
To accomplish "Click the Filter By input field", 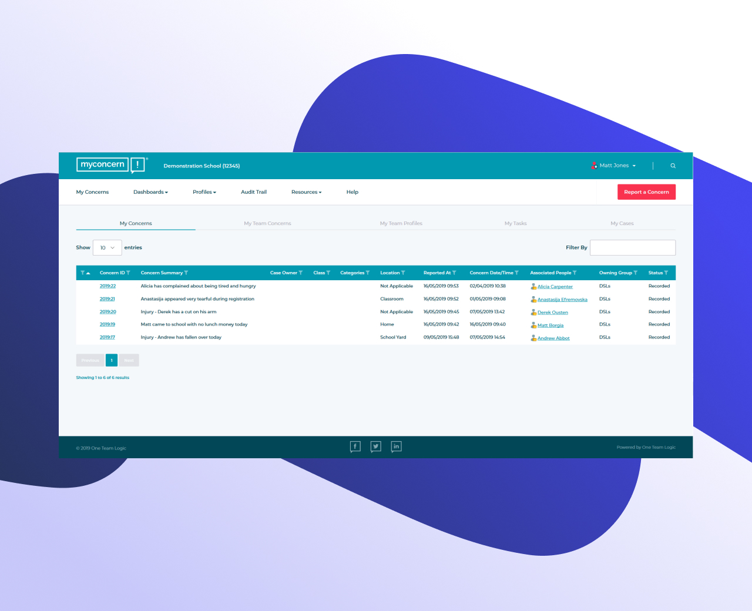I will point(632,248).
